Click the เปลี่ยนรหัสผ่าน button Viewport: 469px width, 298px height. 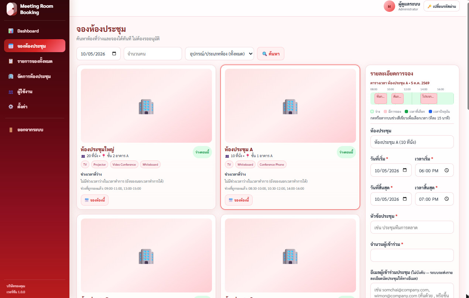[x=442, y=6]
